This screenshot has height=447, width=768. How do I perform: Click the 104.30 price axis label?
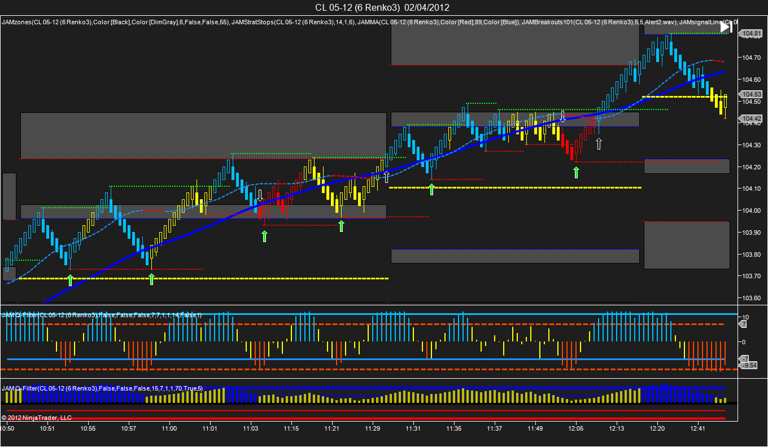[x=750, y=145]
